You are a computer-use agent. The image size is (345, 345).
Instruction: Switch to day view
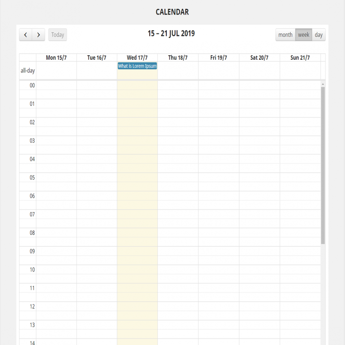click(318, 35)
